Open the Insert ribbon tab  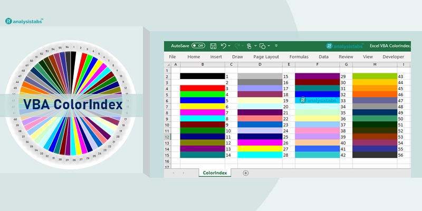tap(216, 57)
